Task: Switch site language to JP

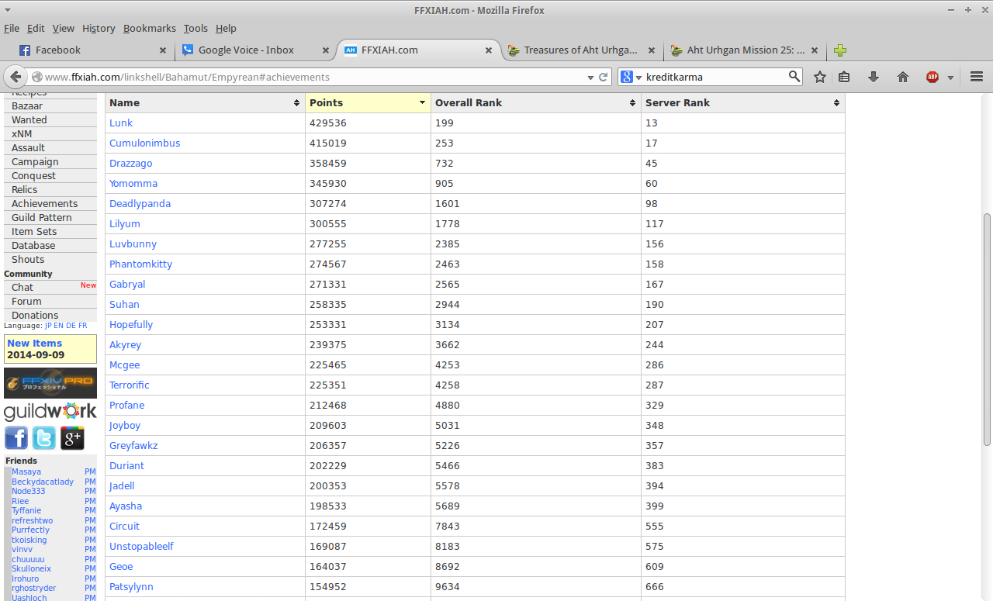Action: (x=48, y=326)
